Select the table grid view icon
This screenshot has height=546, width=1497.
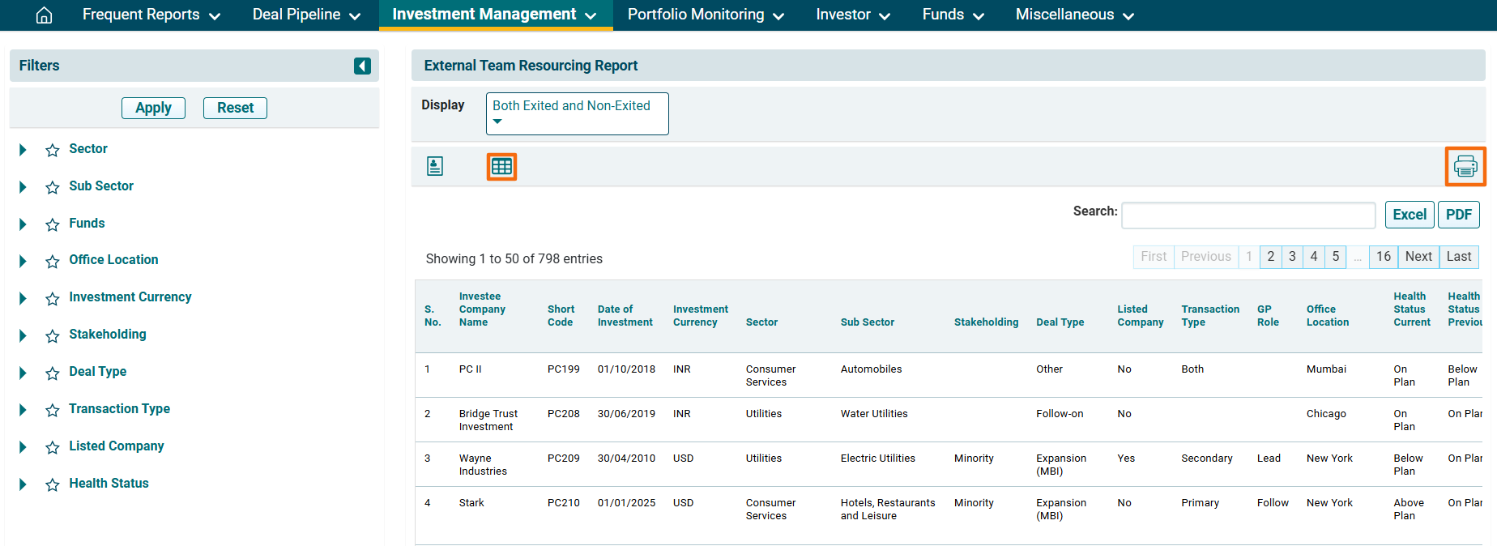click(501, 167)
